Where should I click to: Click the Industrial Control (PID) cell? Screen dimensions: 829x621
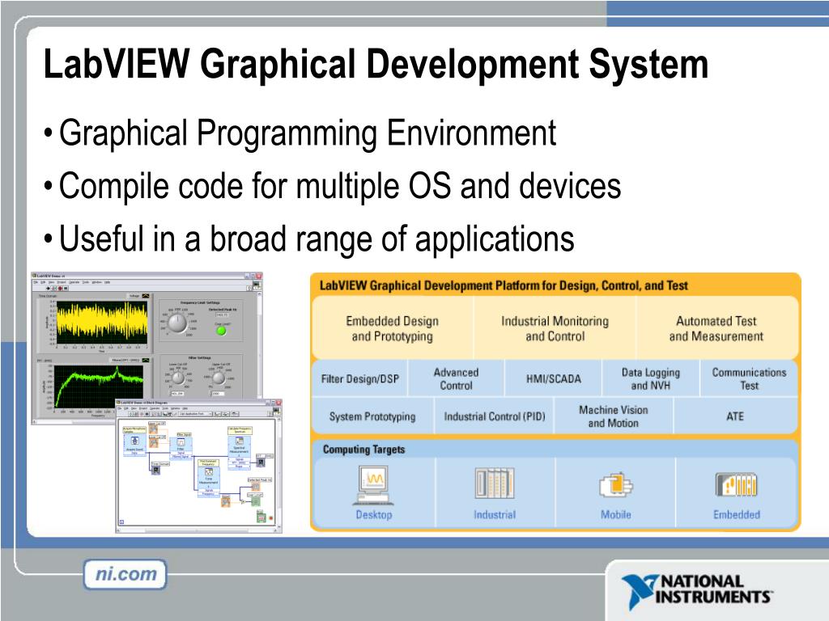495,416
